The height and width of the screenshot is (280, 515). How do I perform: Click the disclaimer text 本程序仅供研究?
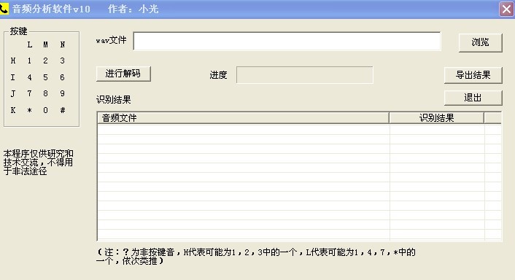(x=39, y=163)
